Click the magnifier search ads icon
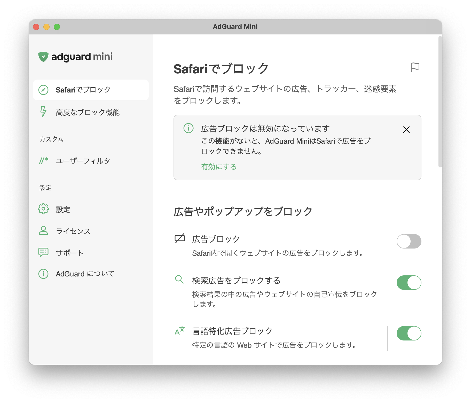 coord(179,279)
